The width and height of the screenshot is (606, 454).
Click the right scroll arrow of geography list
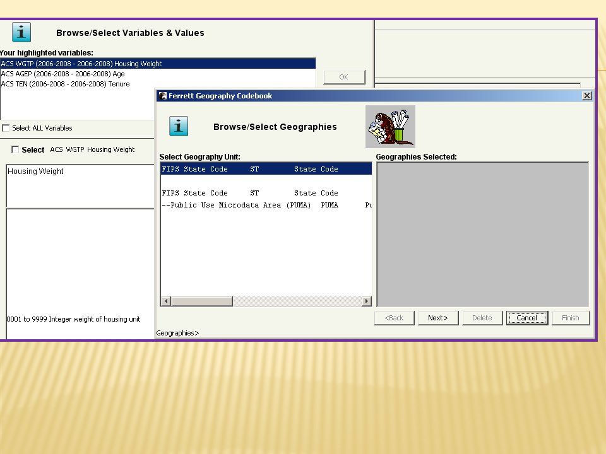(x=366, y=301)
